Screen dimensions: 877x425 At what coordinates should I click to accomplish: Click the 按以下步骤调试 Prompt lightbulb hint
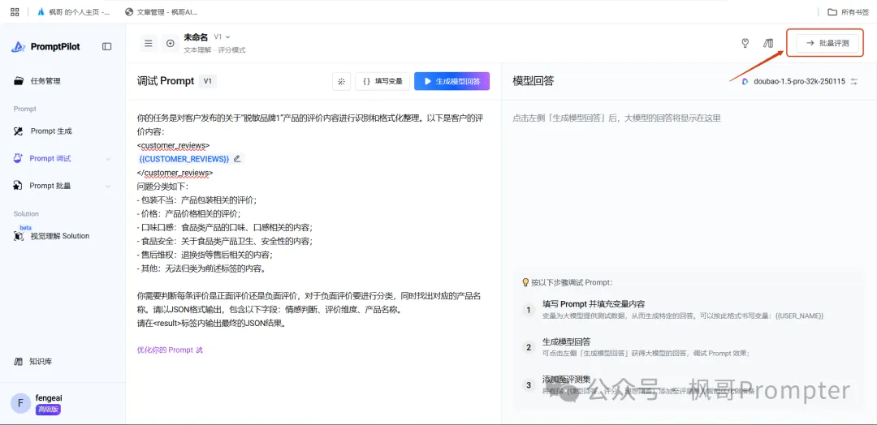(567, 282)
